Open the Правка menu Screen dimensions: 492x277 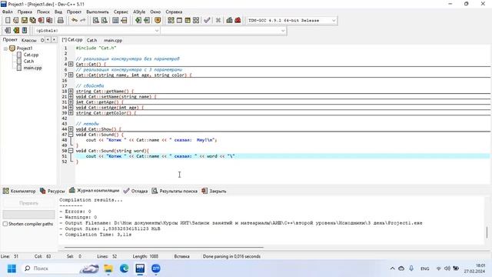(25, 12)
